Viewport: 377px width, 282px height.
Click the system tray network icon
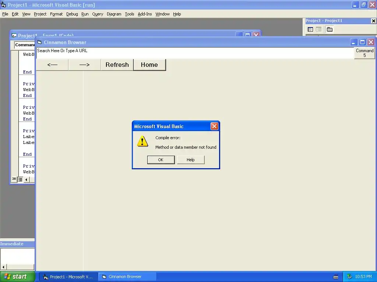[349, 277]
